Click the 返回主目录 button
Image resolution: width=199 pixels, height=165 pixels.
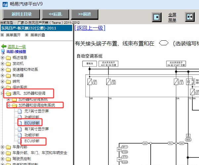tap(21, 14)
